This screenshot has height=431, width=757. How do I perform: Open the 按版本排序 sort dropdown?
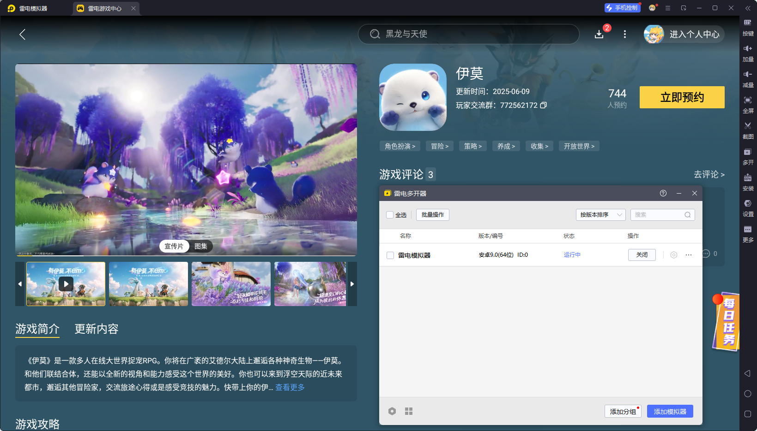[x=600, y=214]
